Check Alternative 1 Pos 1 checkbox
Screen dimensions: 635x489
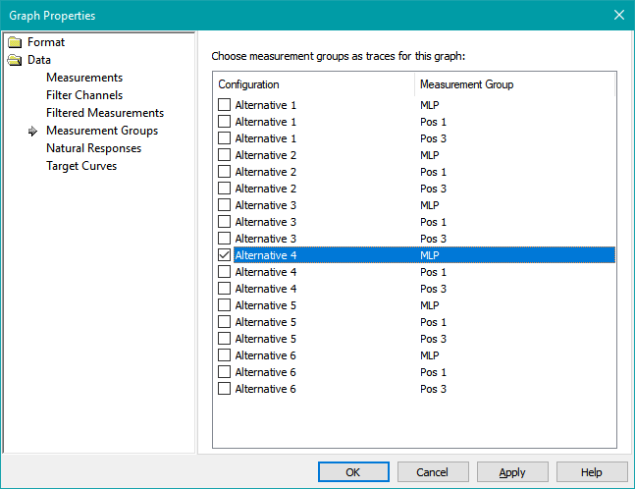pyautogui.click(x=224, y=122)
